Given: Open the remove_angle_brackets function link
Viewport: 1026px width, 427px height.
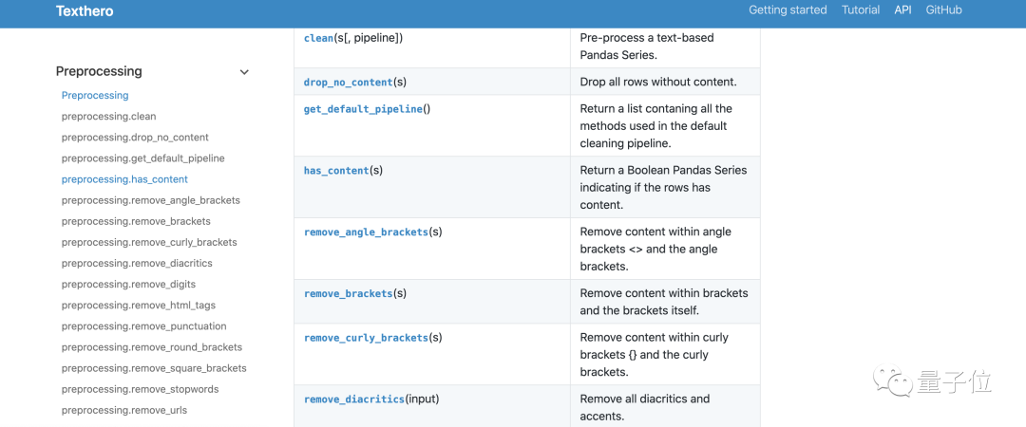Looking at the screenshot, I should point(366,232).
